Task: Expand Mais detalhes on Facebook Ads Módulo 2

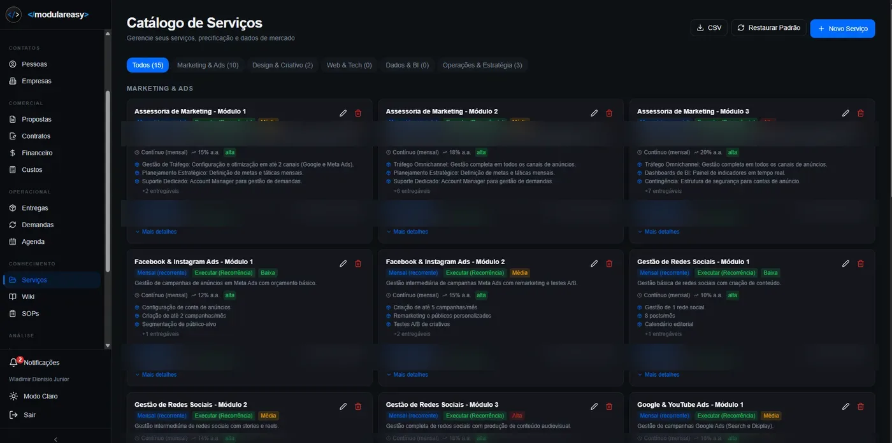Action: 407,375
